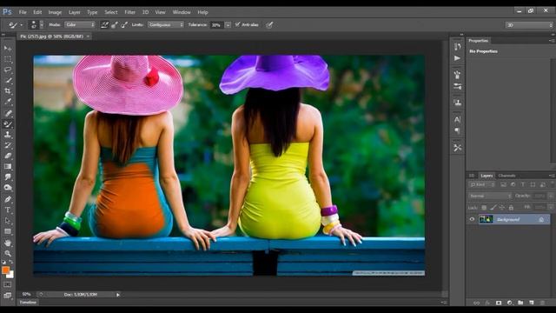The height and width of the screenshot is (313, 556).
Task: Hide the Background layer with eye icon
Action: tap(472, 219)
